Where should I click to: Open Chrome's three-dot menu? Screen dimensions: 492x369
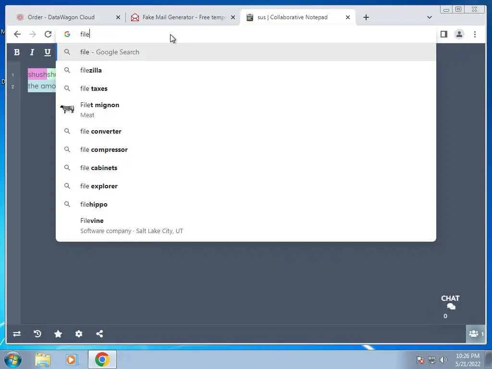tap(475, 34)
